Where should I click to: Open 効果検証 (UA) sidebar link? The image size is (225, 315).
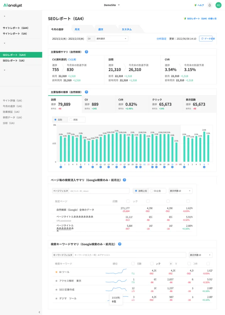pos(11,112)
